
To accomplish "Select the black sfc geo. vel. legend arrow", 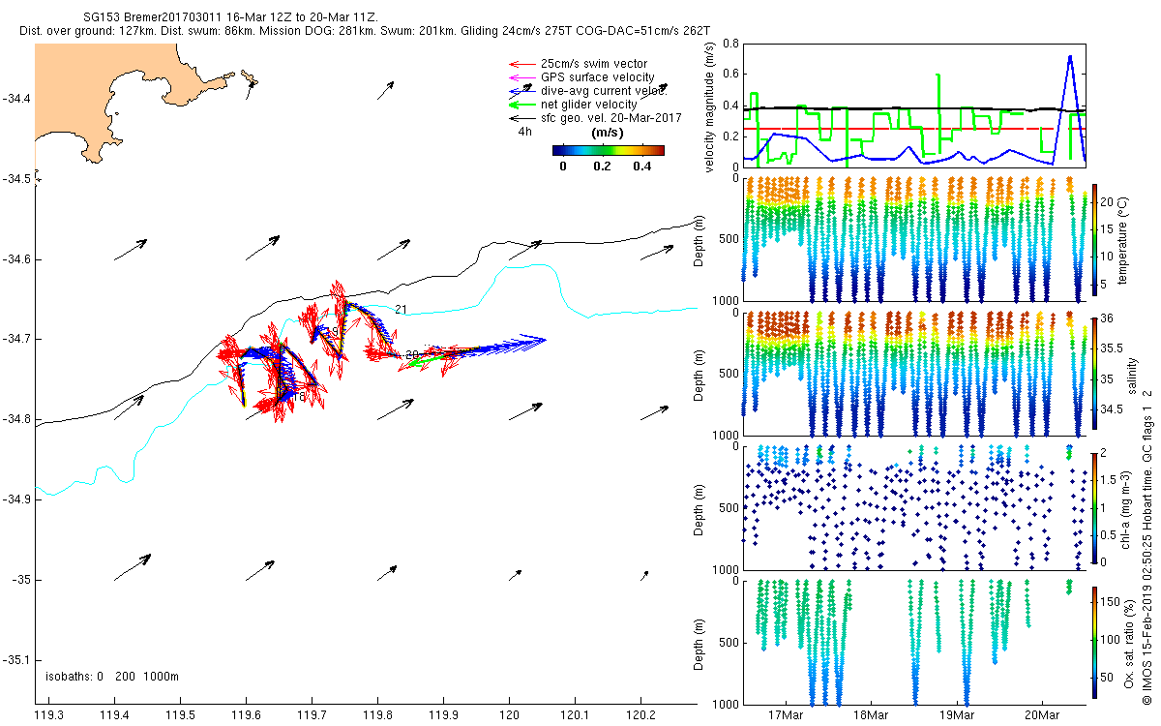I will [x=521, y=117].
